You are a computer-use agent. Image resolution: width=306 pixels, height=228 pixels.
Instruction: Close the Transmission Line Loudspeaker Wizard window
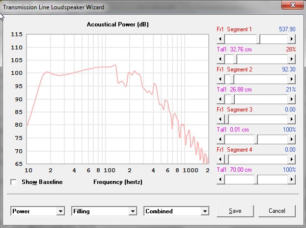[292, 5]
